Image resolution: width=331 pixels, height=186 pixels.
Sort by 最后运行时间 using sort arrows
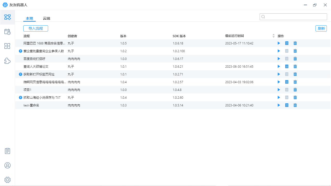(274, 36)
